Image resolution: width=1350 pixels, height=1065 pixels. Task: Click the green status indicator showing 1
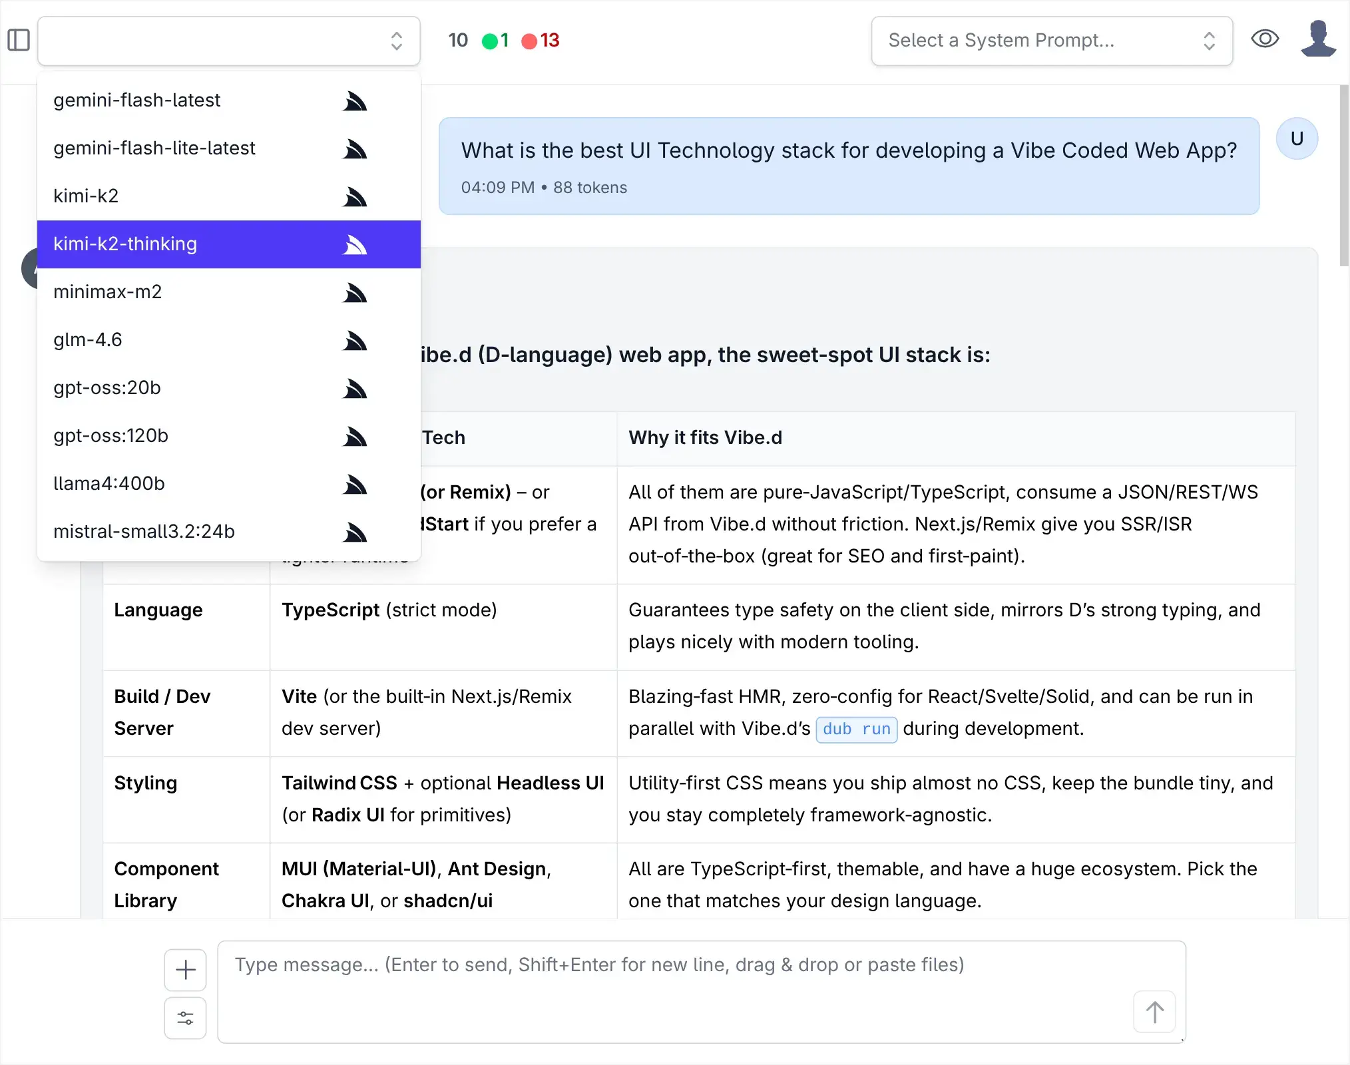[495, 41]
